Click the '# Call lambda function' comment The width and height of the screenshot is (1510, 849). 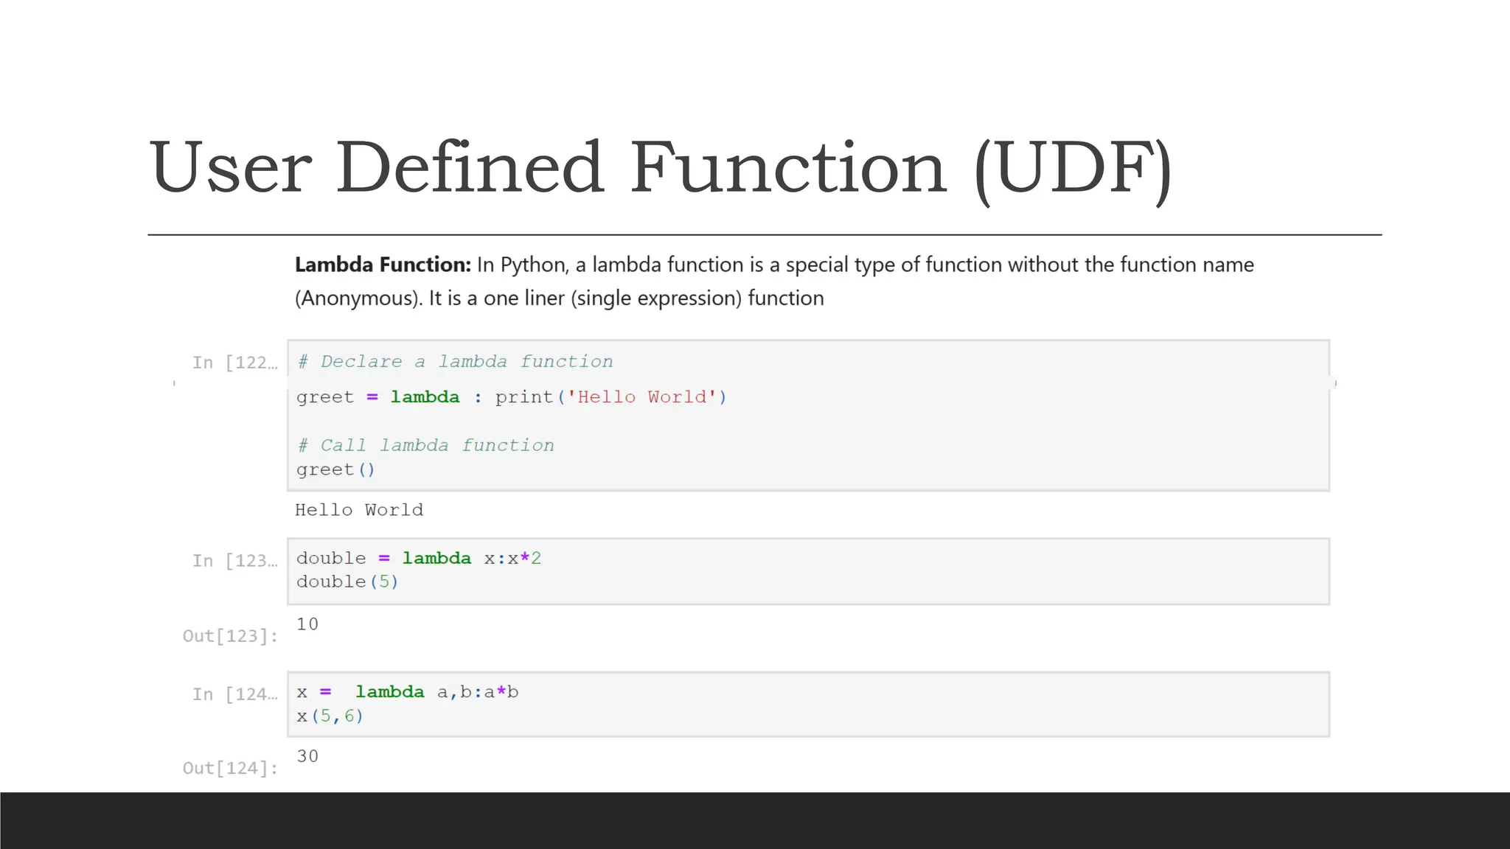click(425, 446)
